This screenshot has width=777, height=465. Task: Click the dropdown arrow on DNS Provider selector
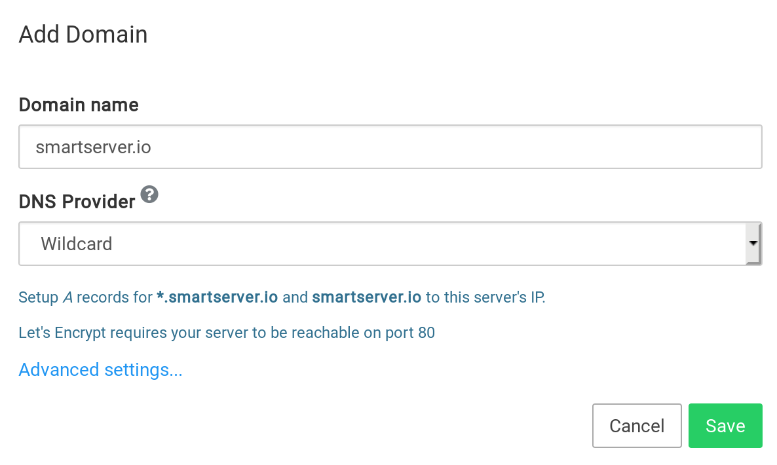(x=753, y=243)
